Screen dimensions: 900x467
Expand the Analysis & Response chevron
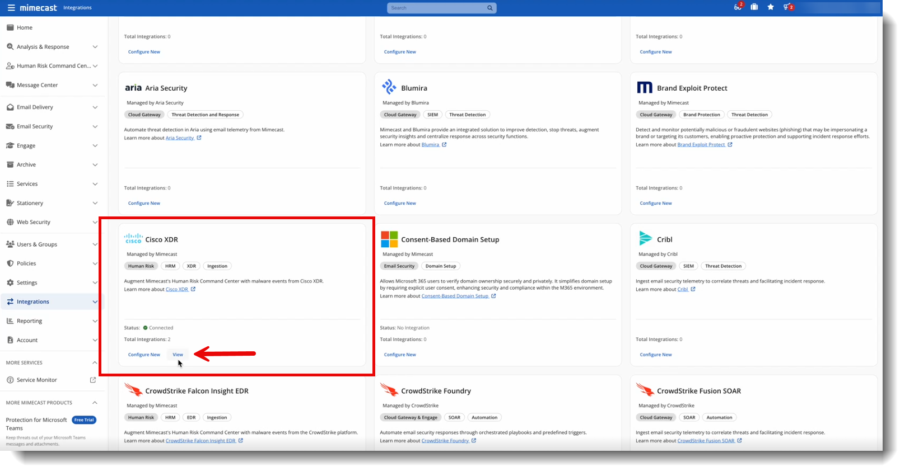coord(95,47)
